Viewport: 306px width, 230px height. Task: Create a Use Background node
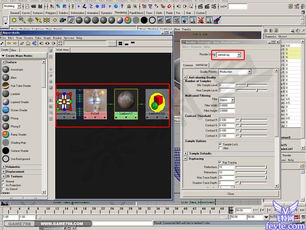click(6, 159)
